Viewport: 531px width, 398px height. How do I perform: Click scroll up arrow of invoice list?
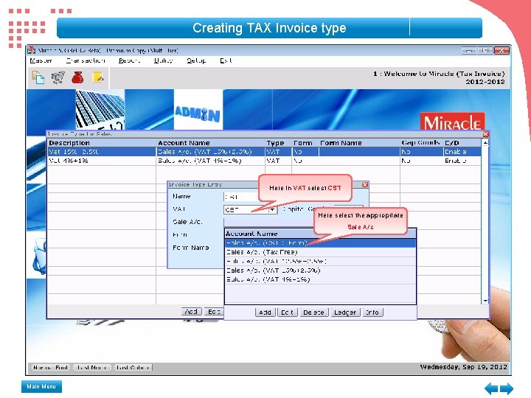click(485, 143)
